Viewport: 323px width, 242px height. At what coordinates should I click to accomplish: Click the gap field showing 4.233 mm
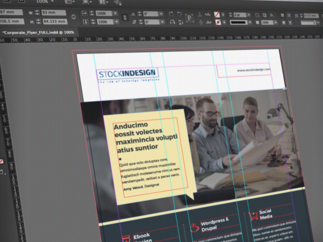click(x=311, y=16)
